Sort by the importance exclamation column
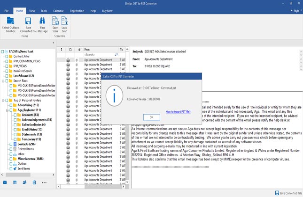The height and width of the screenshot is (197, 303). click(x=62, y=50)
